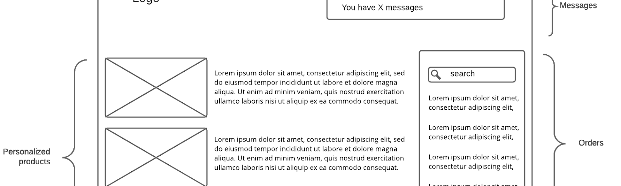Select the Personalized products annotation label

click(27, 157)
